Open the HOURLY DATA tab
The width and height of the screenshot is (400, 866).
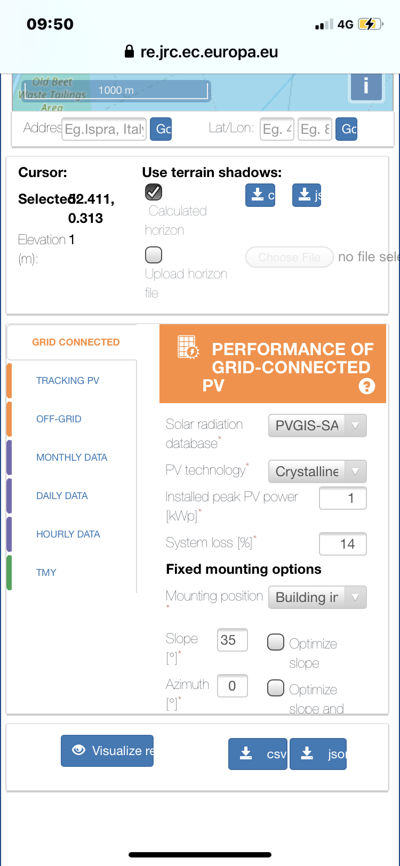point(68,534)
